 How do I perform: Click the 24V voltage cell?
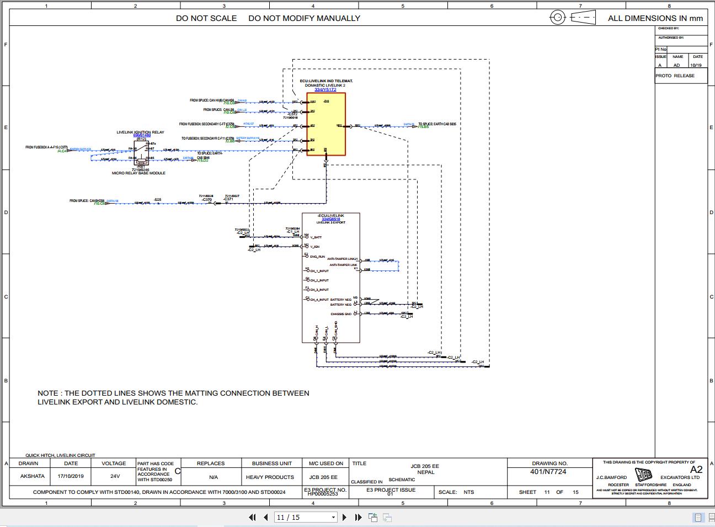pyautogui.click(x=115, y=476)
